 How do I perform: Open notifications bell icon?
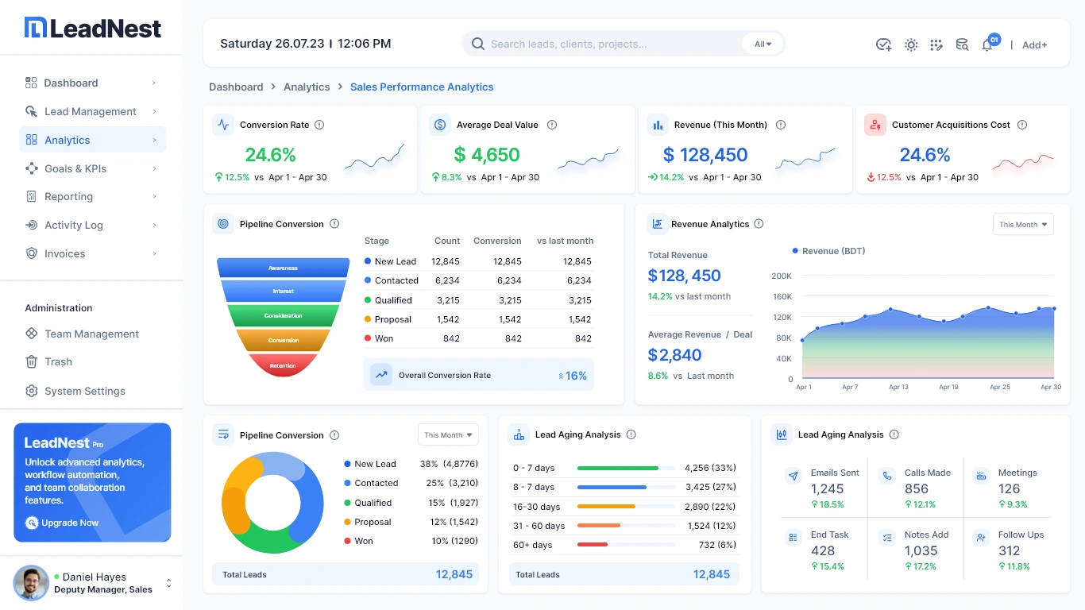pos(987,45)
